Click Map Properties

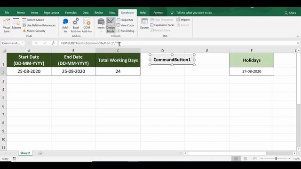pyautogui.click(x=162, y=20)
